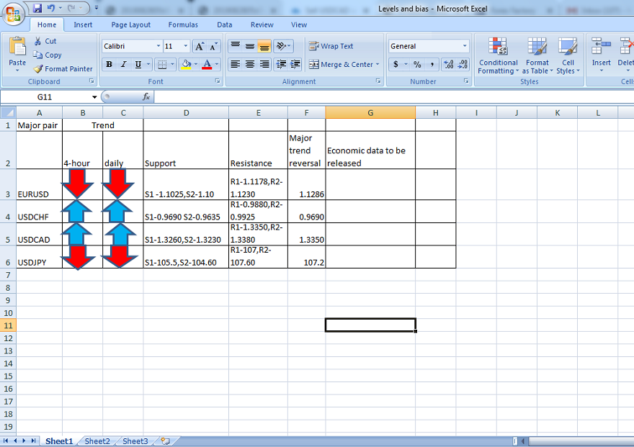Toggle Underline formatting
This screenshot has width=634, height=447.
[x=138, y=64]
